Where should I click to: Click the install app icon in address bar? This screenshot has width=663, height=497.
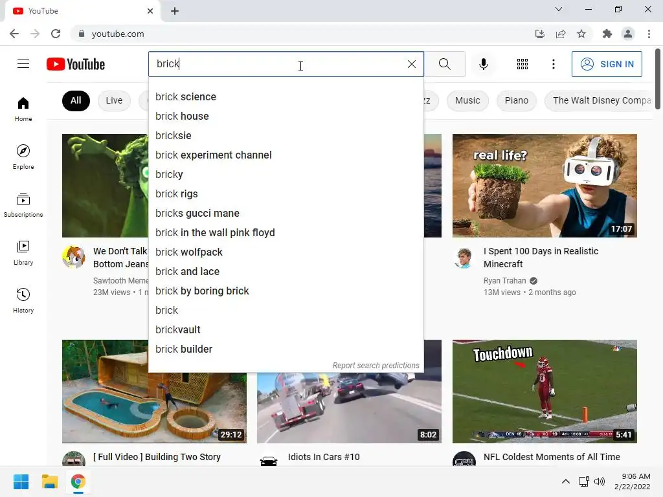click(x=539, y=34)
